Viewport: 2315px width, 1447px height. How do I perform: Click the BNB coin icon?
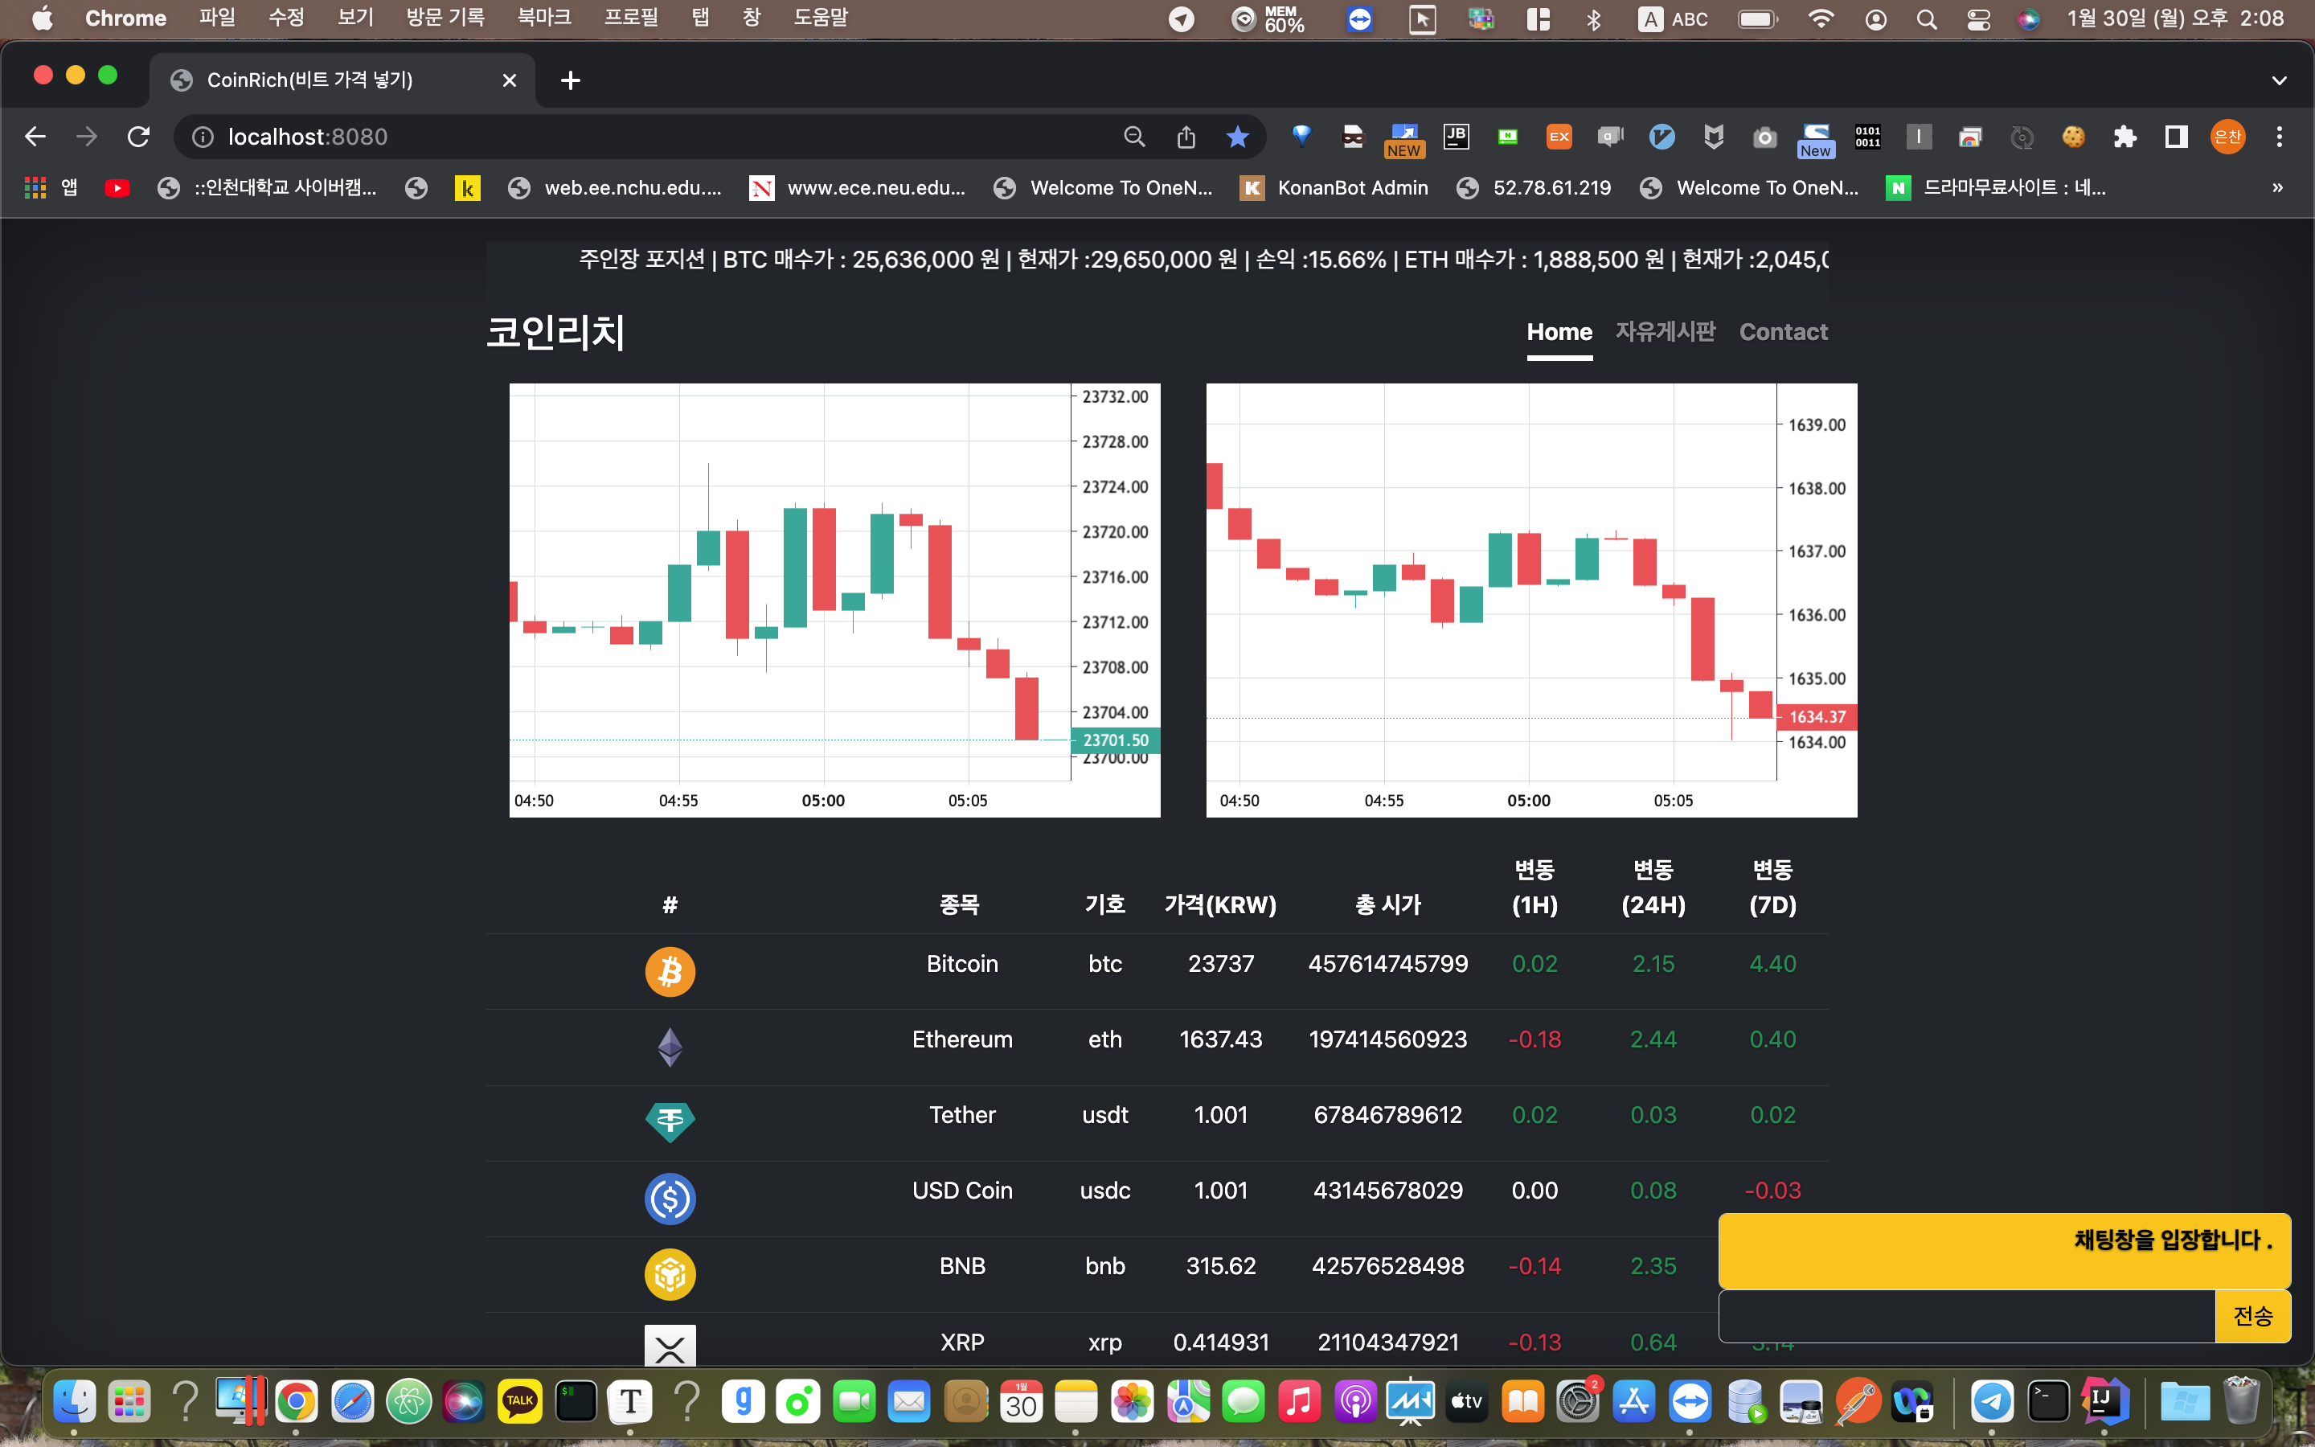[670, 1274]
